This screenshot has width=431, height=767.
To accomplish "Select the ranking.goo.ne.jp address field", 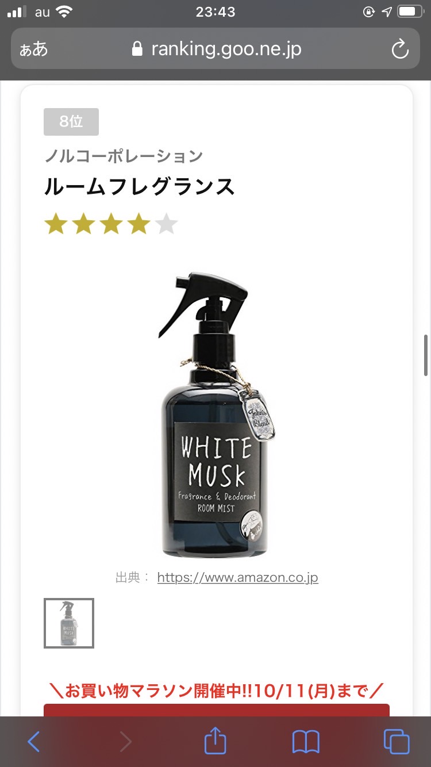I will coord(215,49).
